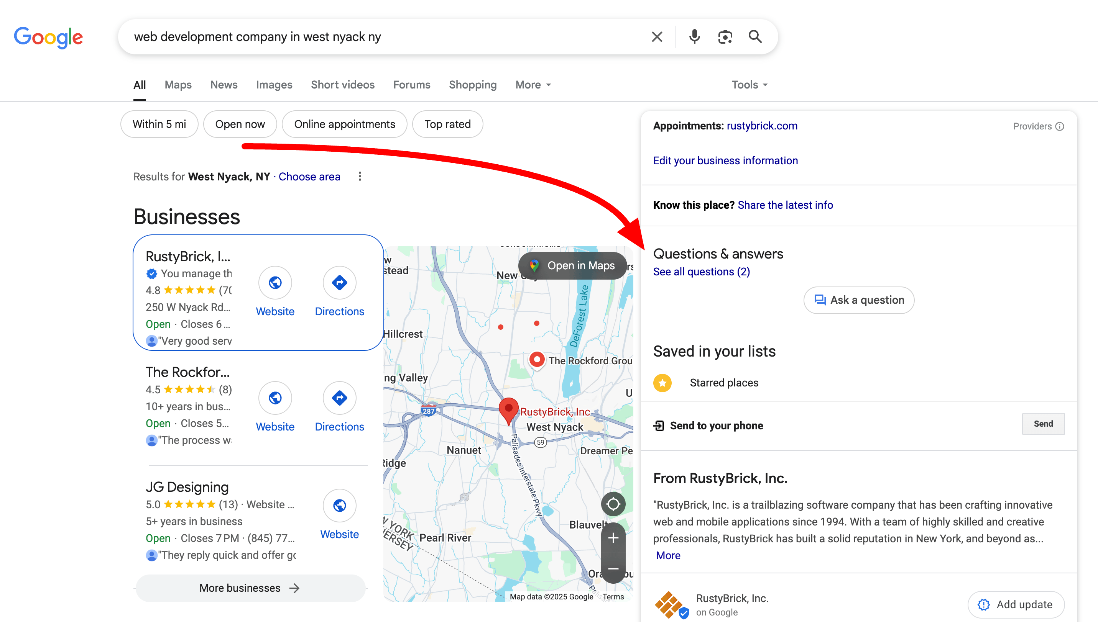Go to Google homepage via logo
The height and width of the screenshot is (622, 1098).
coord(48,37)
